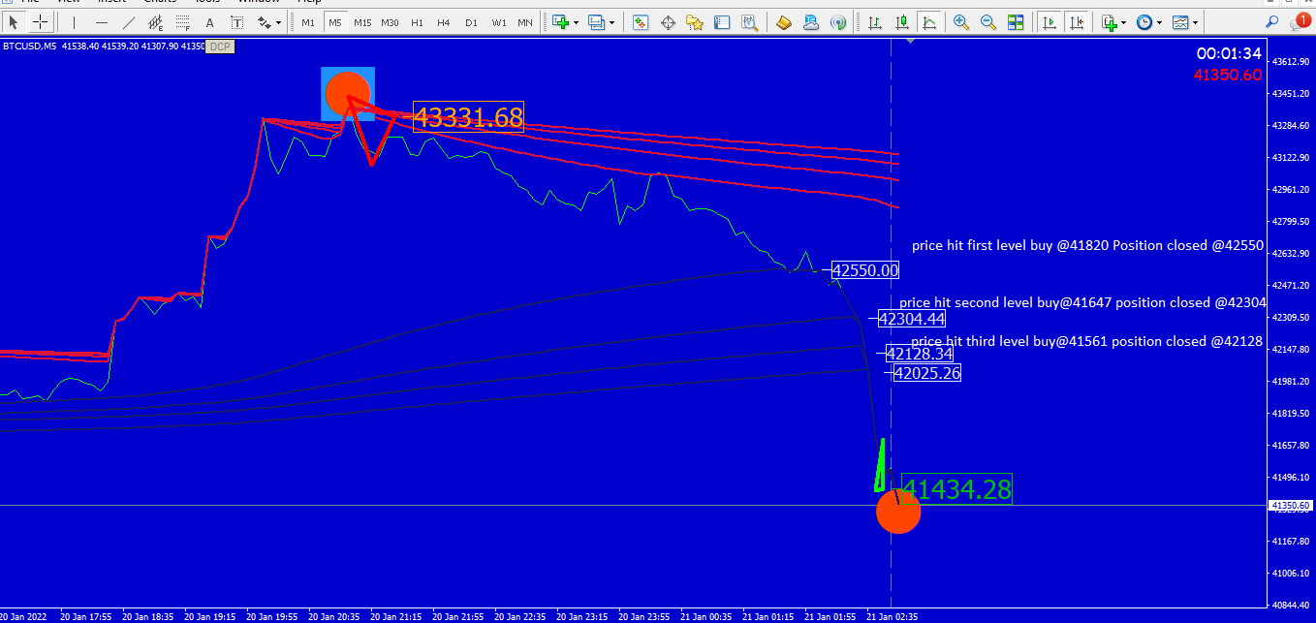Click the DCP button
Screen dimensions: 1316x623
click(219, 46)
